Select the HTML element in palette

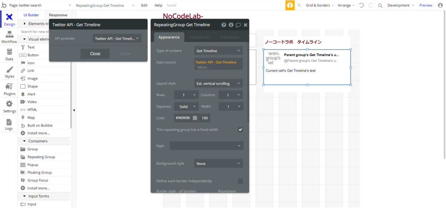[x=44, y=110]
